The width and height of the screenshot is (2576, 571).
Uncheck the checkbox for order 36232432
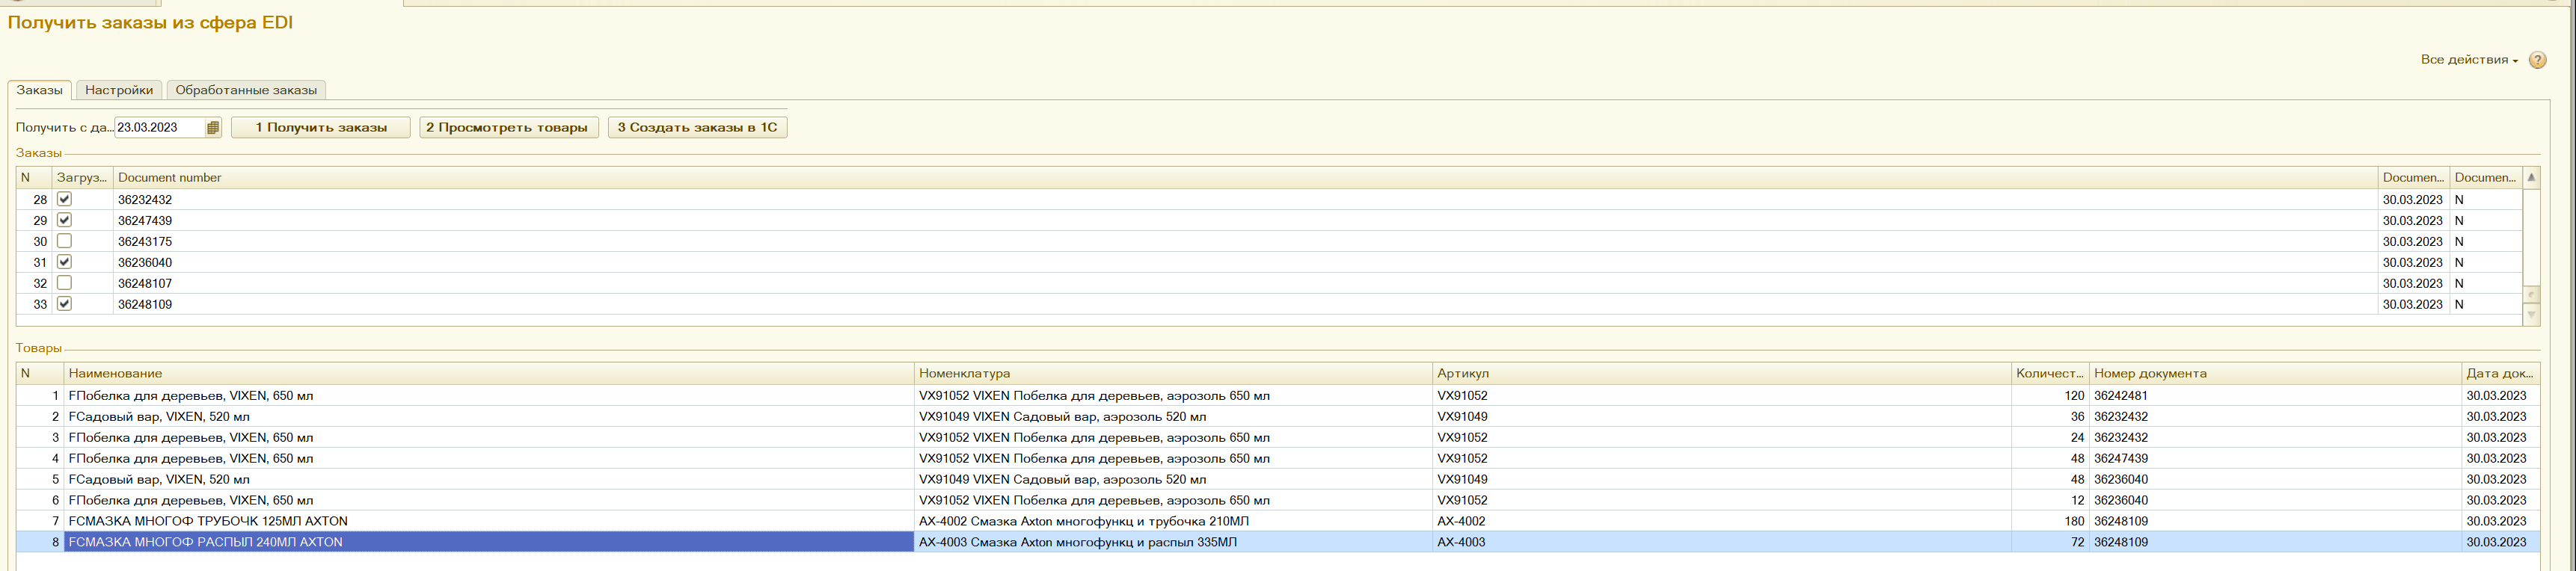point(65,200)
